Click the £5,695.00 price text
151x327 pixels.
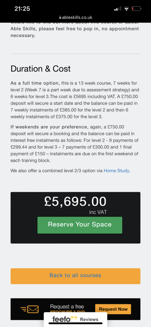[75, 201]
